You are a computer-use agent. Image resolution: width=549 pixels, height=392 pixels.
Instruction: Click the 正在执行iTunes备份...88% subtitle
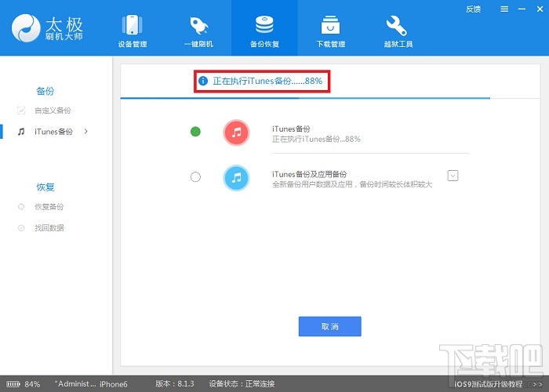pyautogui.click(x=316, y=139)
